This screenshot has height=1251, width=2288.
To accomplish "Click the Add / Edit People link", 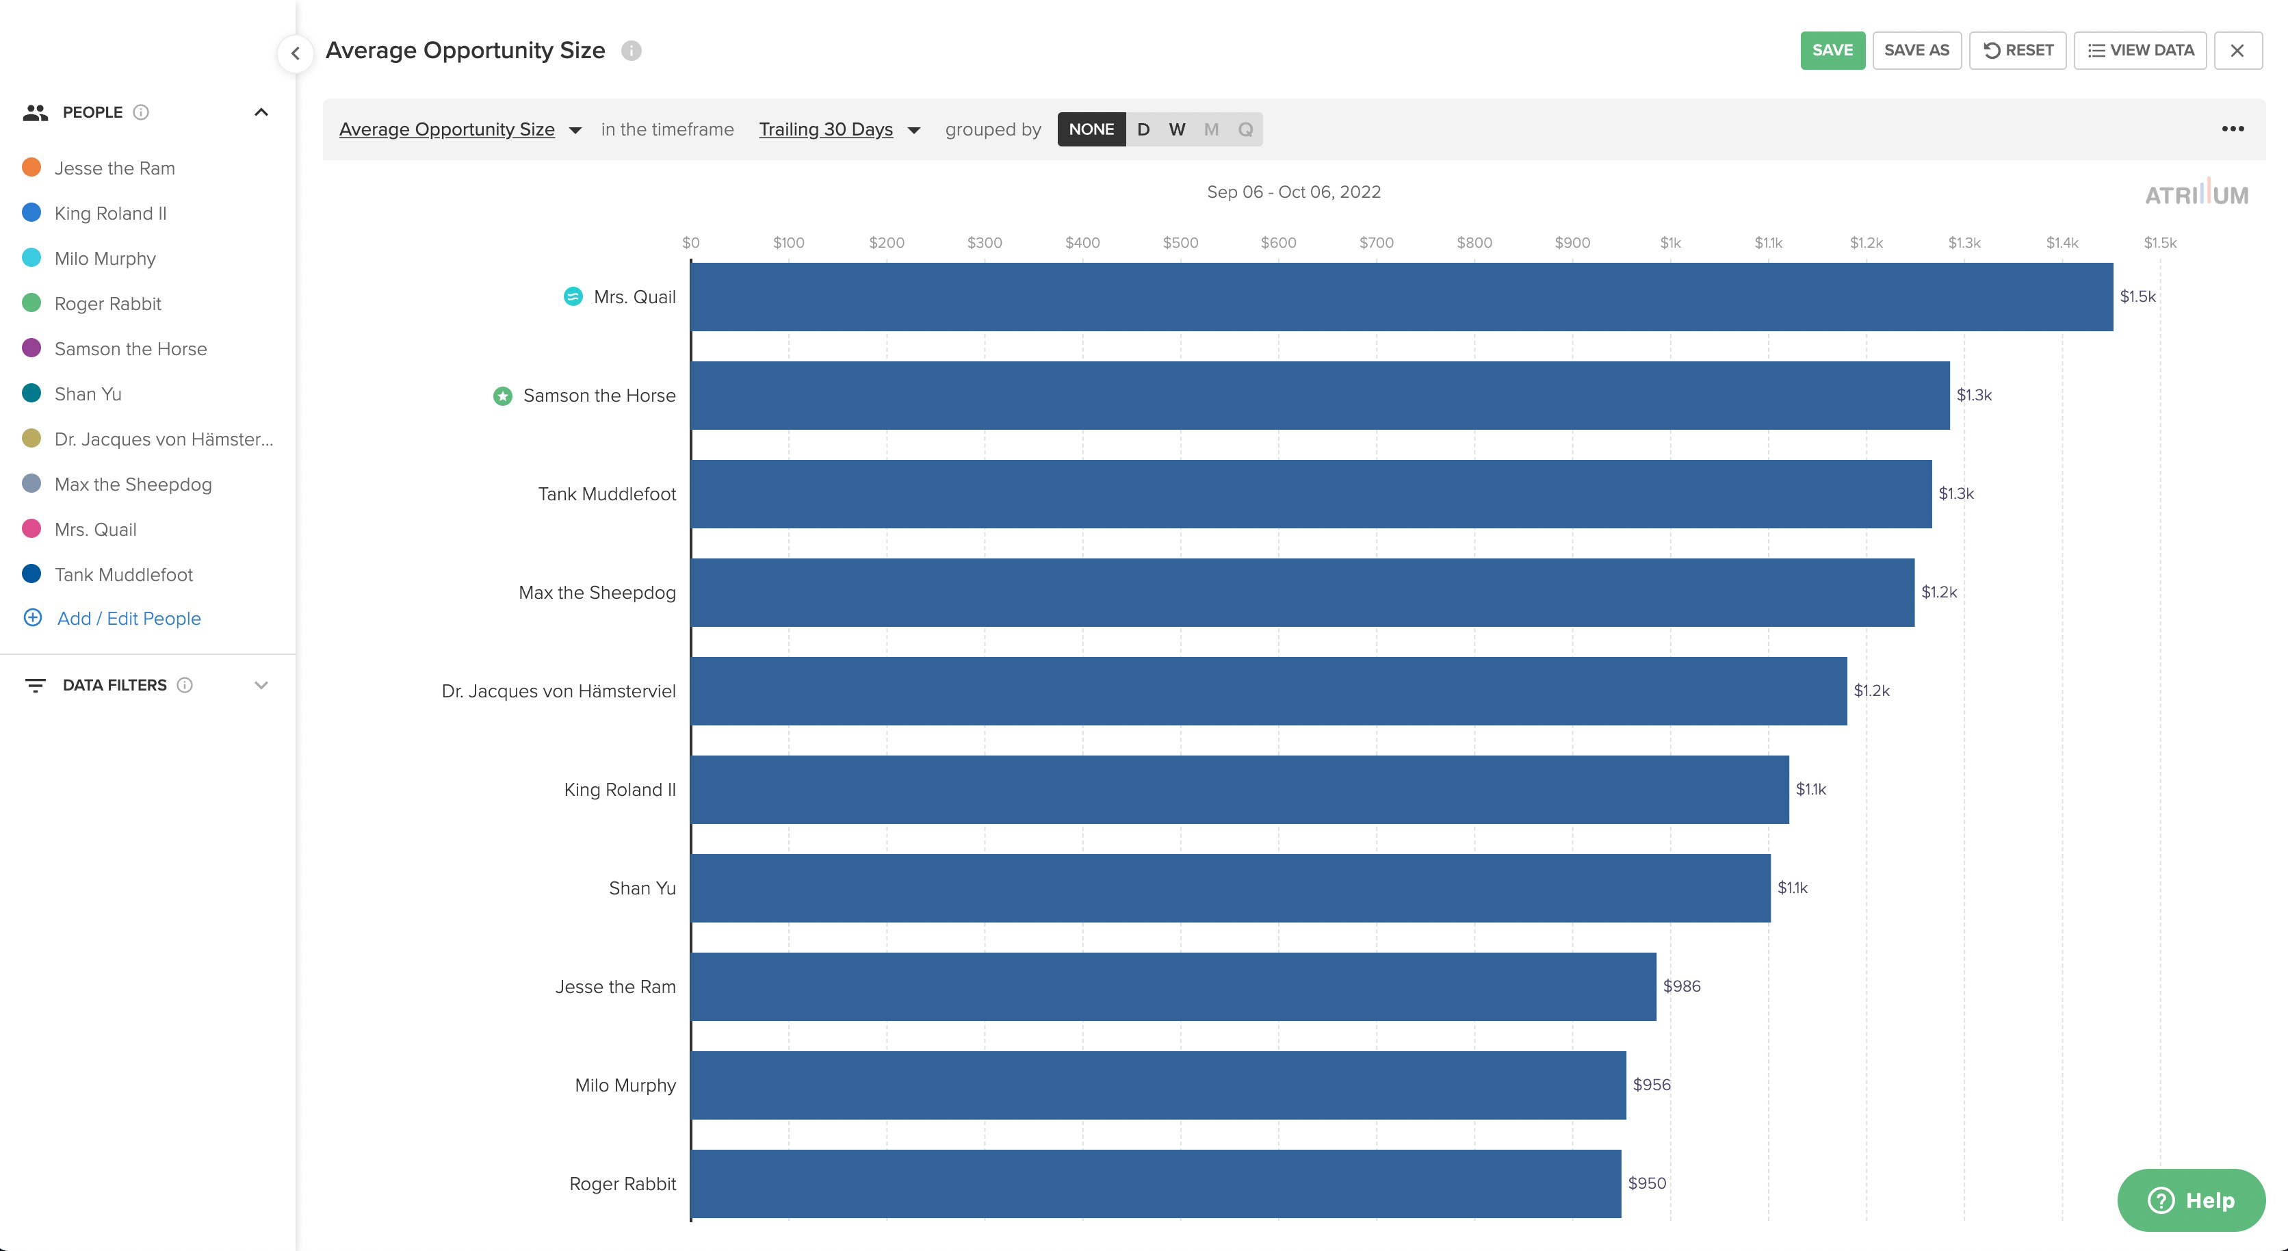I will (129, 619).
